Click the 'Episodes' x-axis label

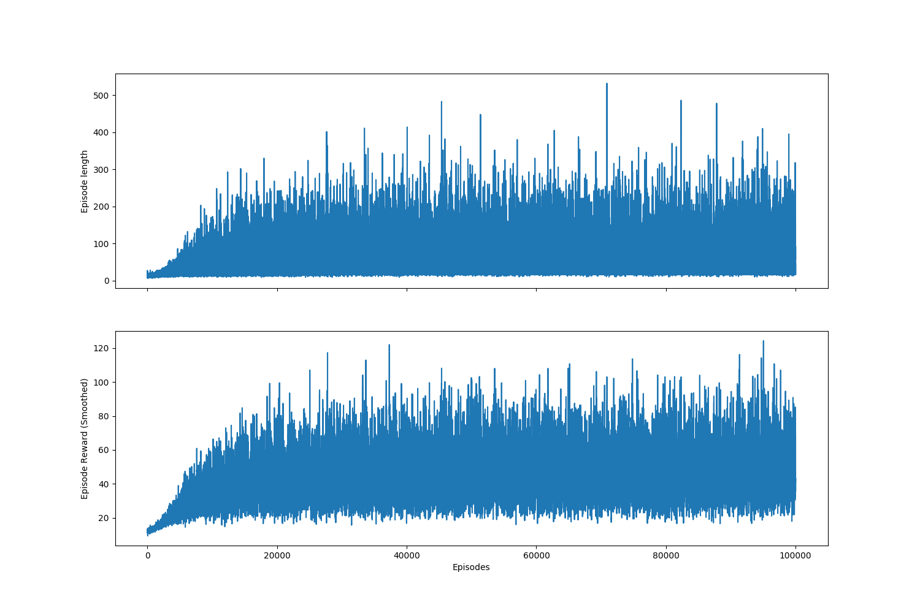click(x=471, y=568)
